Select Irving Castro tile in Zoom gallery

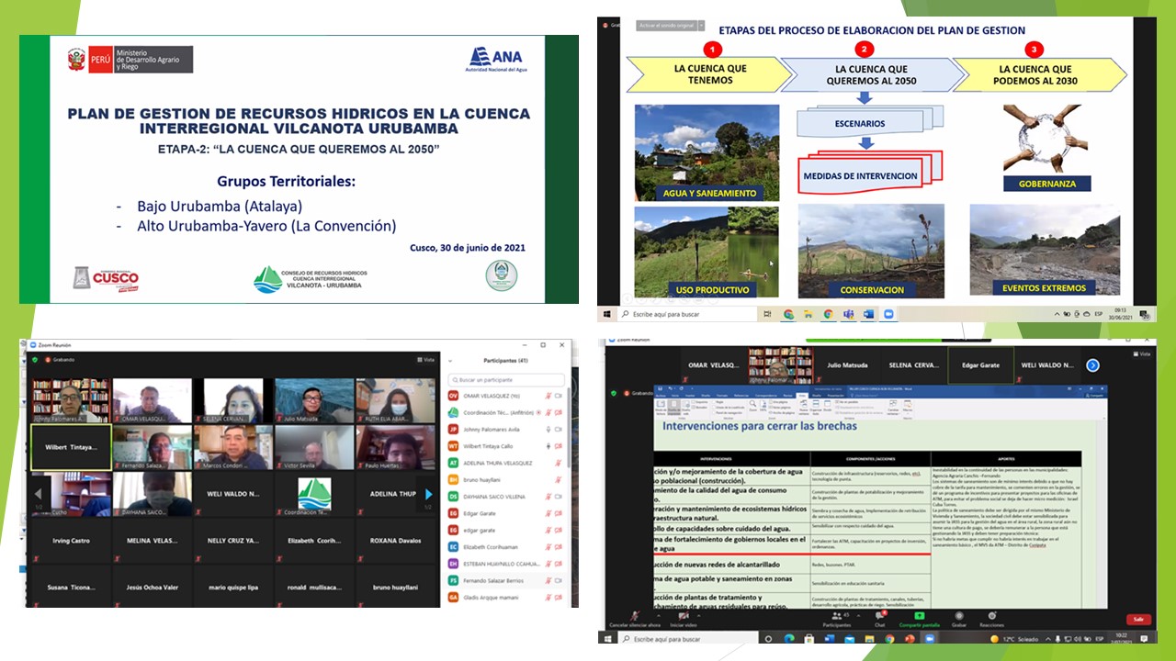point(72,540)
